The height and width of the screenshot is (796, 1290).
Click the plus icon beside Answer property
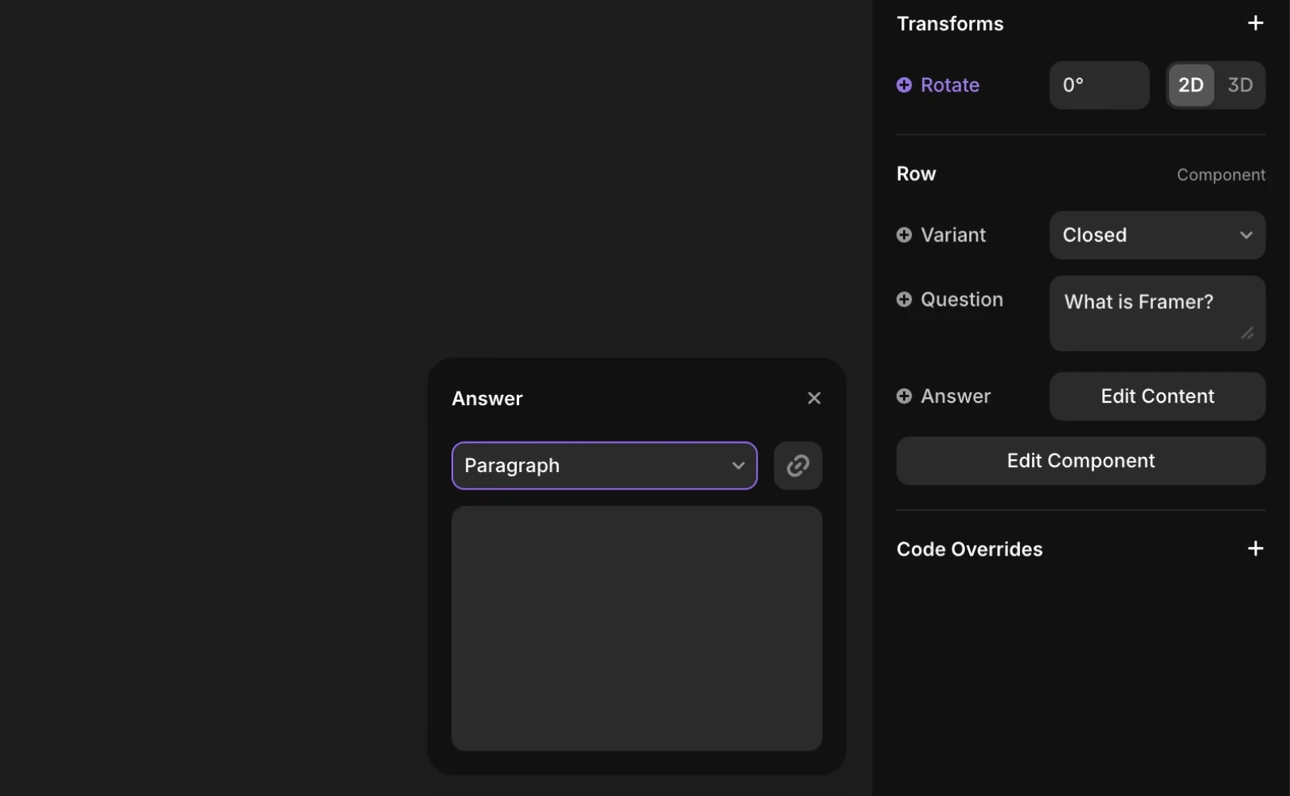(x=904, y=396)
